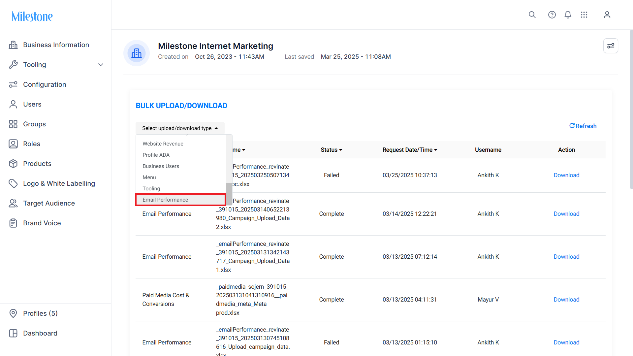Click the Created on date Oct 26, 2023
This screenshot has width=633, height=356.
click(230, 57)
